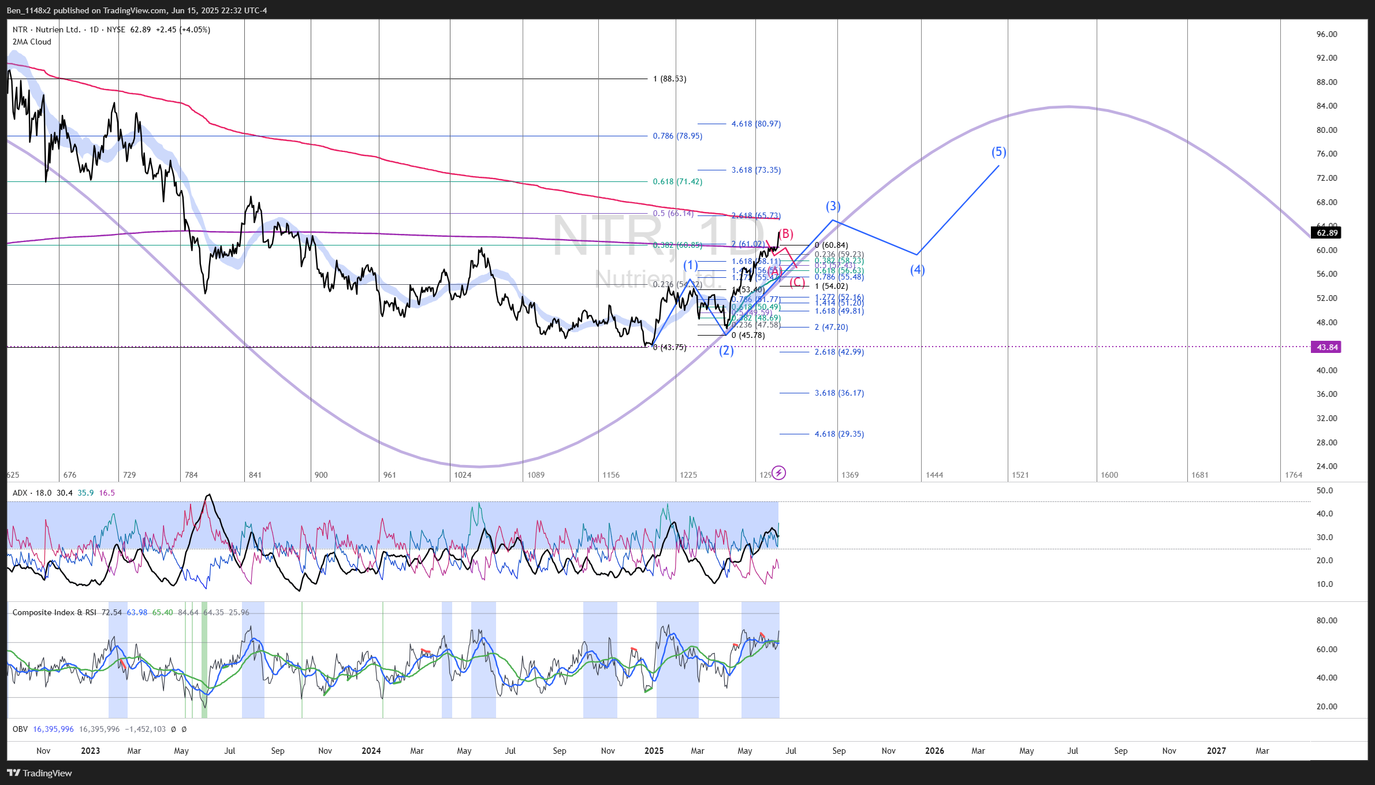Click the OBV indicator legend title
Screen dimensions: 1375x785
[20, 729]
